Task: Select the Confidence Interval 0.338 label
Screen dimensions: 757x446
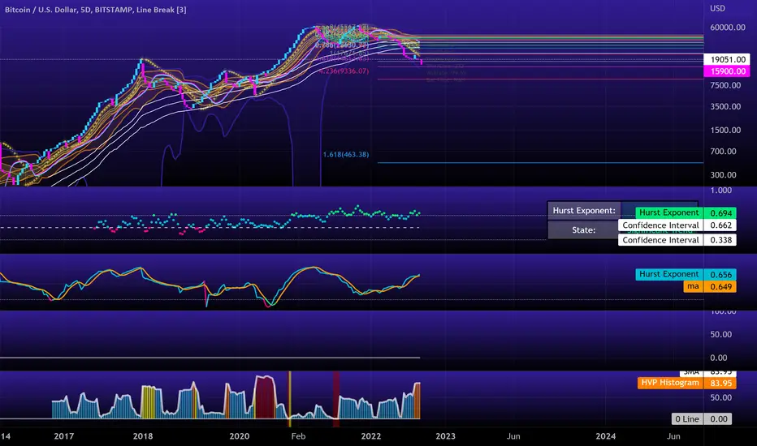Action: 677,240
